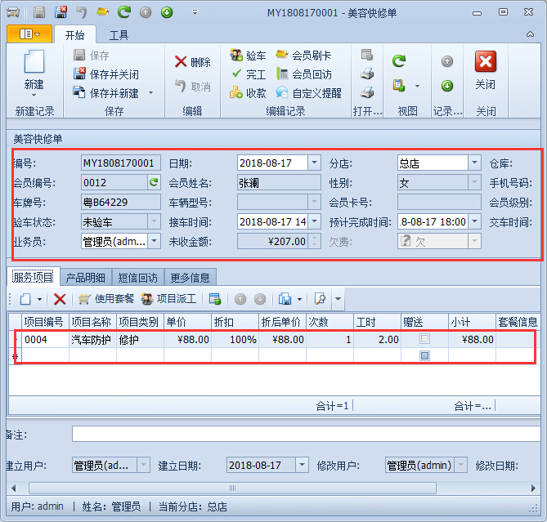Click the red X delete row icon
Screen dimensions: 547x522
60,299
